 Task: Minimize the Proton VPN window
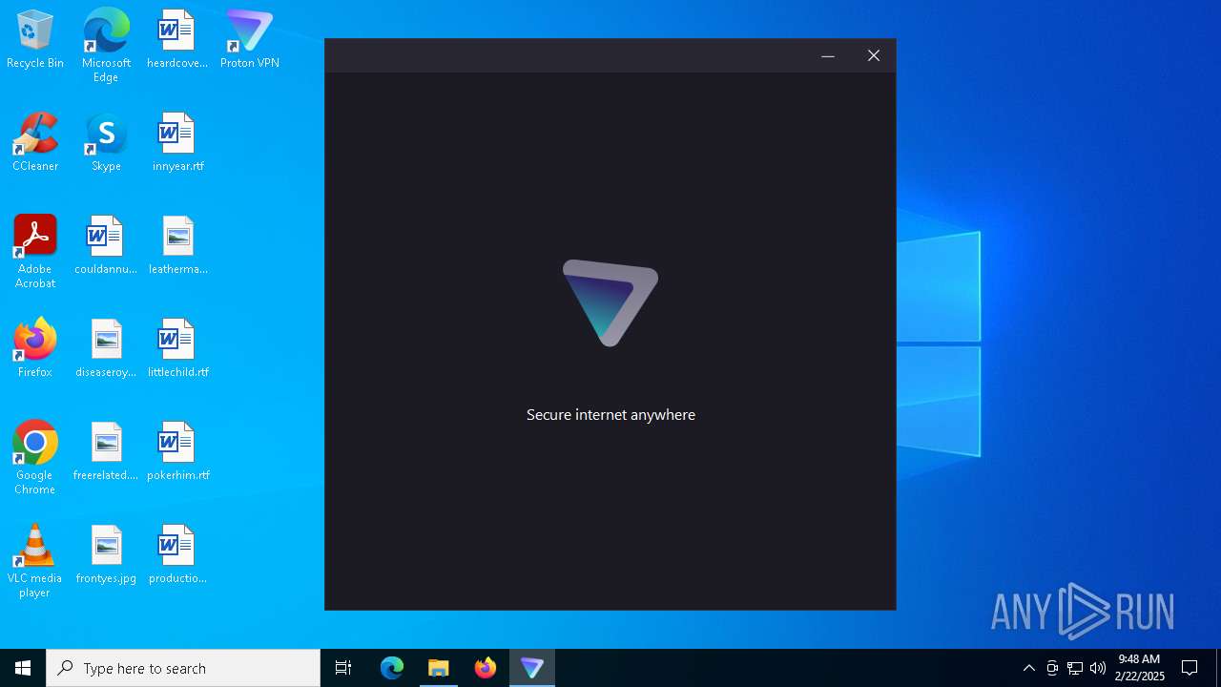[828, 56]
